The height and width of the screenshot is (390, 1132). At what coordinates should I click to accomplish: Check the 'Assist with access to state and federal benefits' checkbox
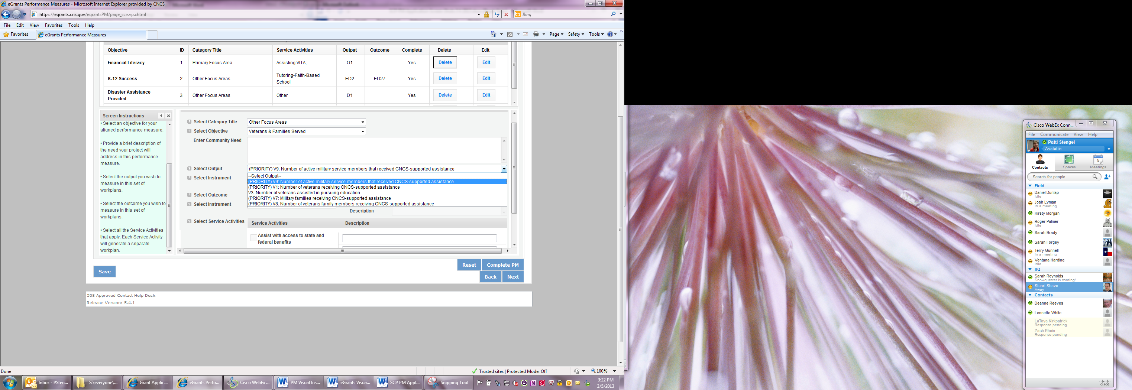coord(253,238)
